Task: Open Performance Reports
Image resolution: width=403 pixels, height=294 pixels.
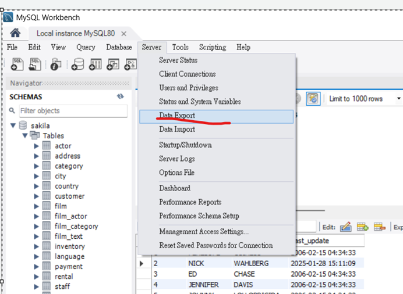Action: tap(217, 202)
